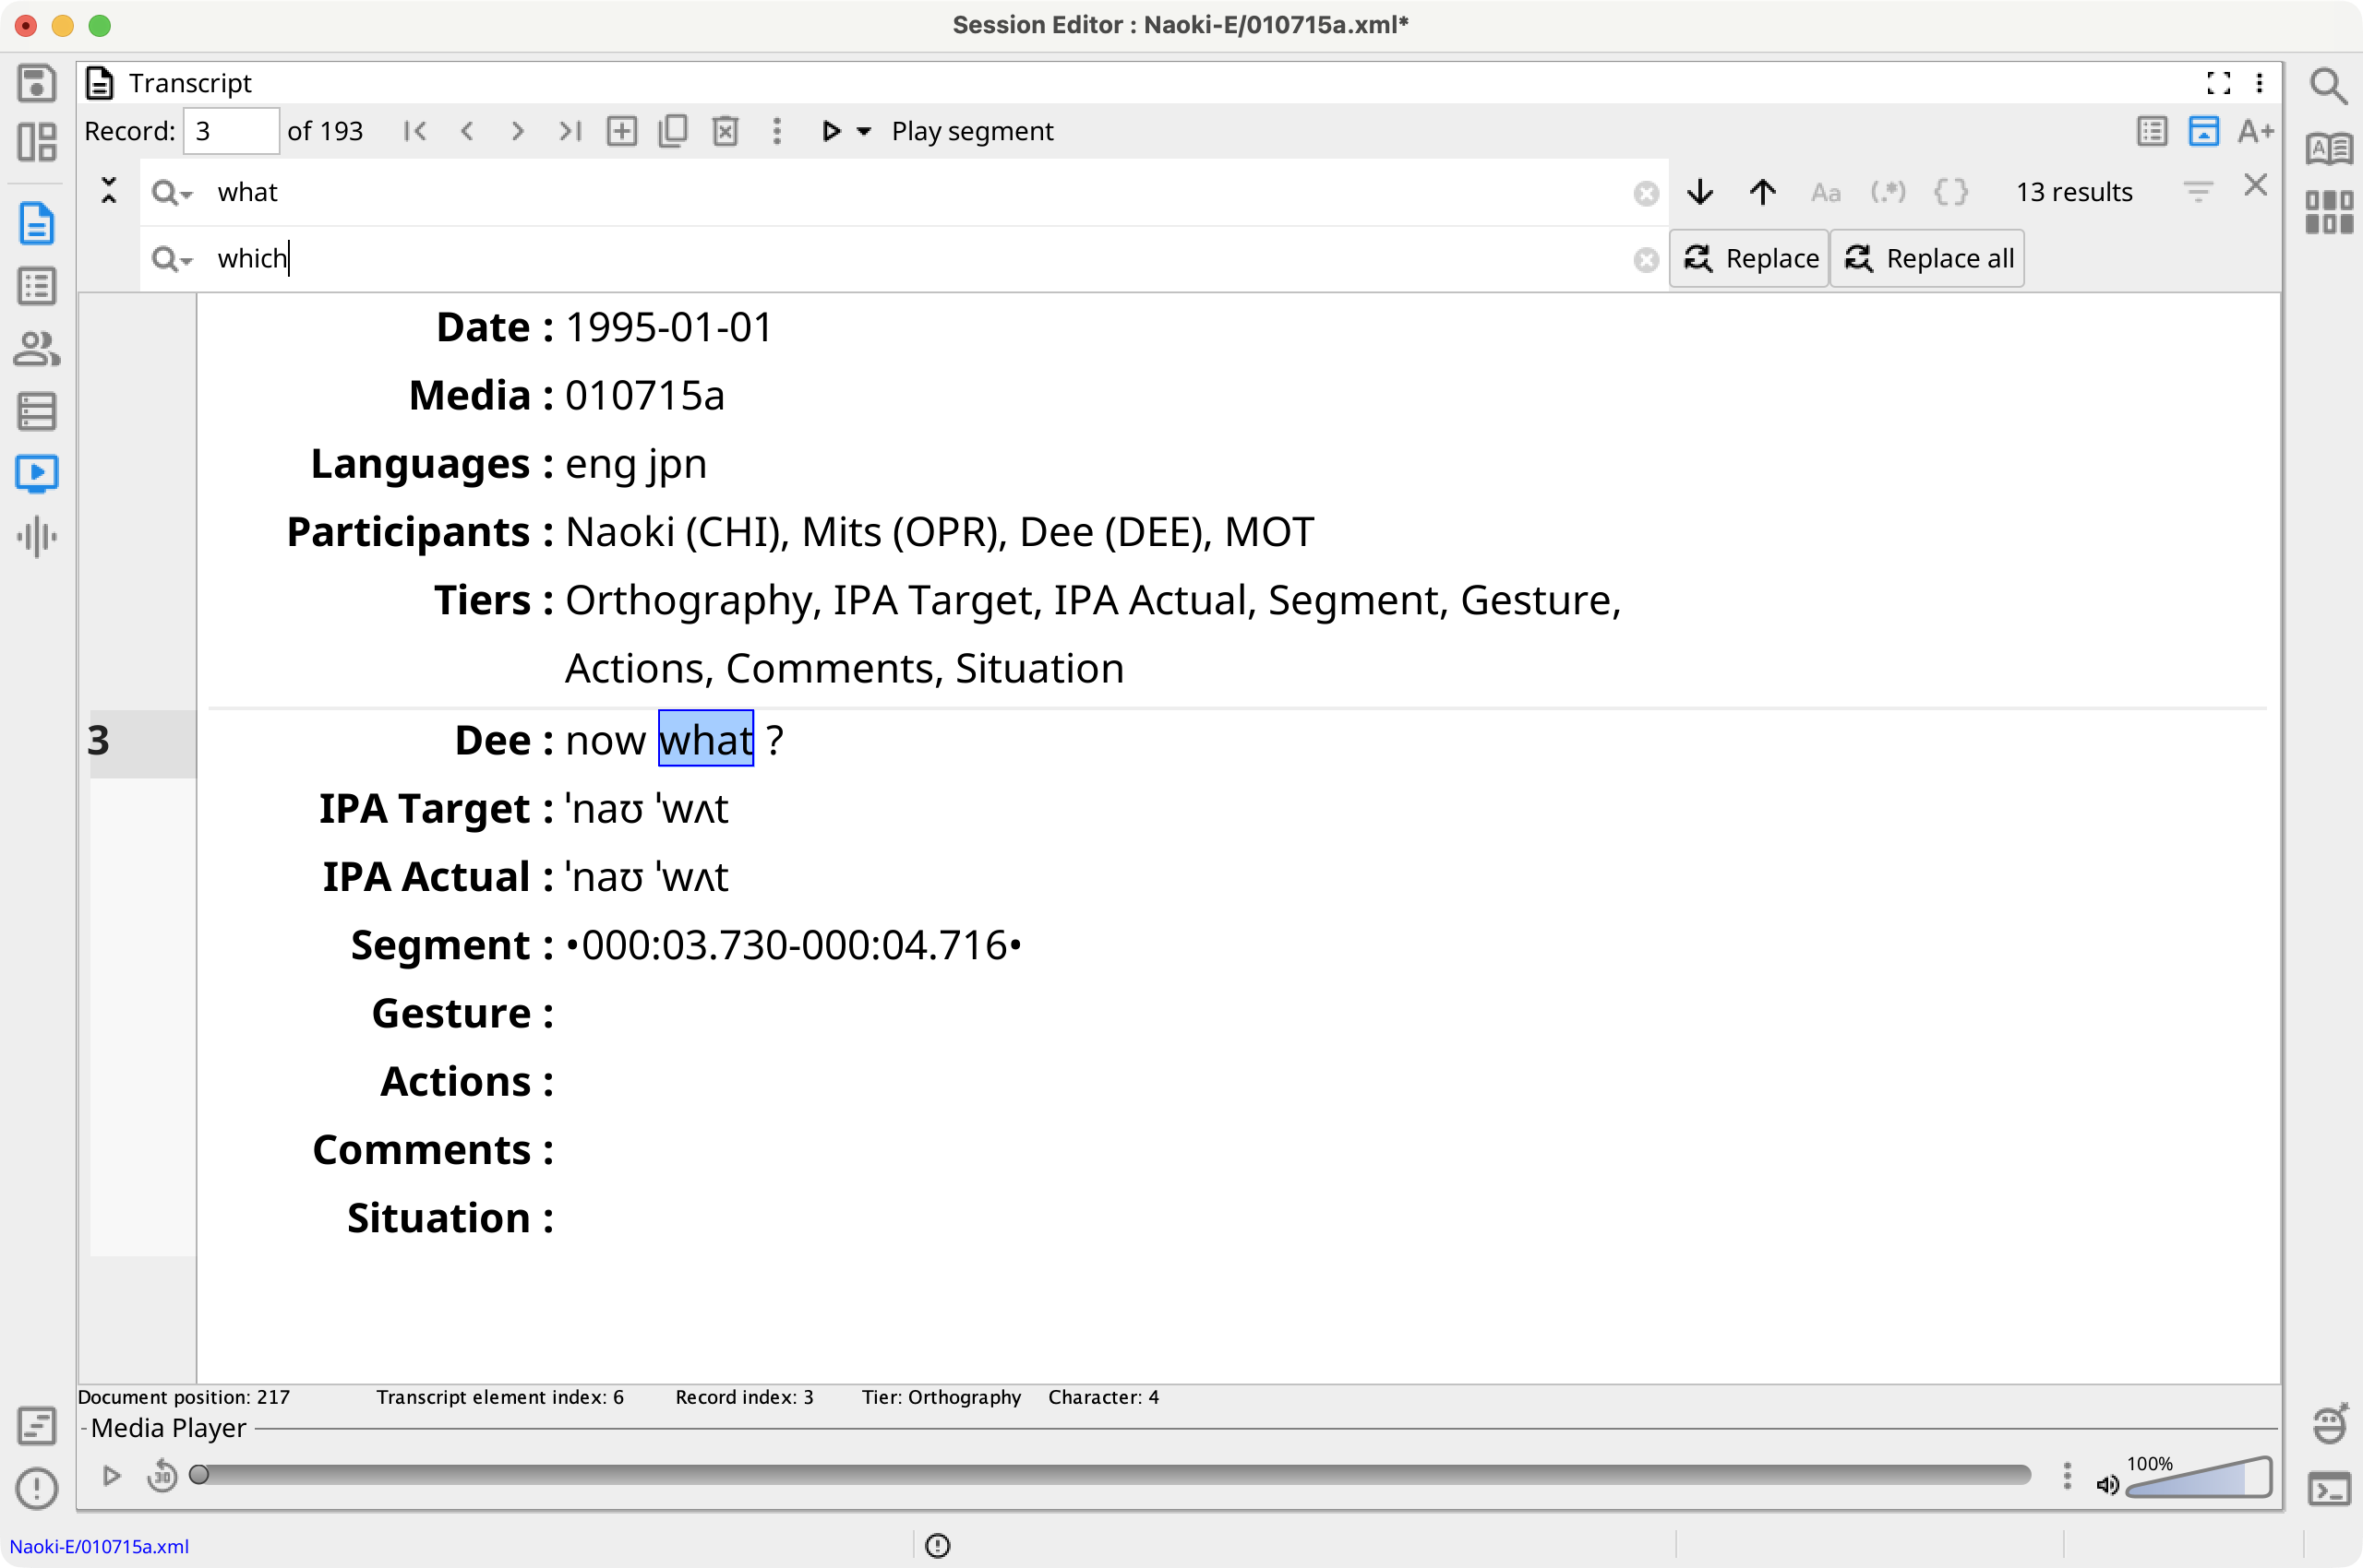Play media in the Media Player
Screen dimensions: 2363x1568
pos(111,1476)
